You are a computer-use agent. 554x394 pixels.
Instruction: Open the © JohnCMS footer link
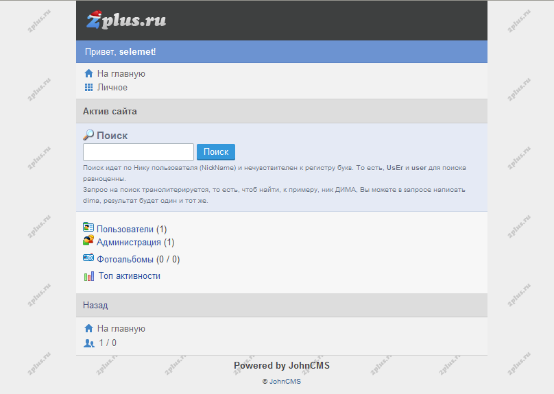282,382
